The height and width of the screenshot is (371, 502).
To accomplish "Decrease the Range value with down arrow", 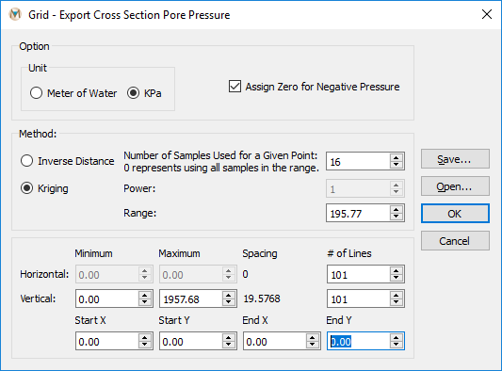I will [x=396, y=217].
